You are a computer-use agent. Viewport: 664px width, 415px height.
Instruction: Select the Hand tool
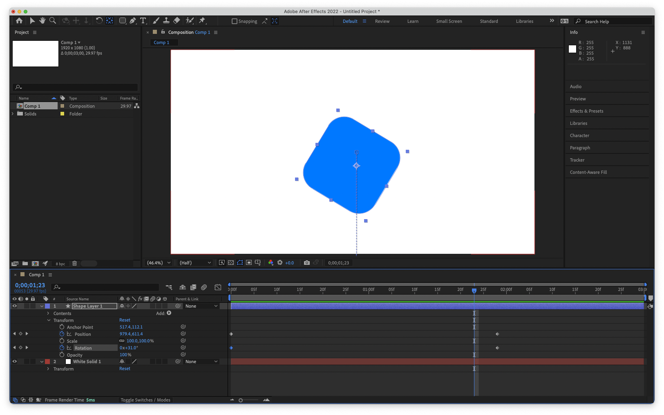tap(42, 20)
